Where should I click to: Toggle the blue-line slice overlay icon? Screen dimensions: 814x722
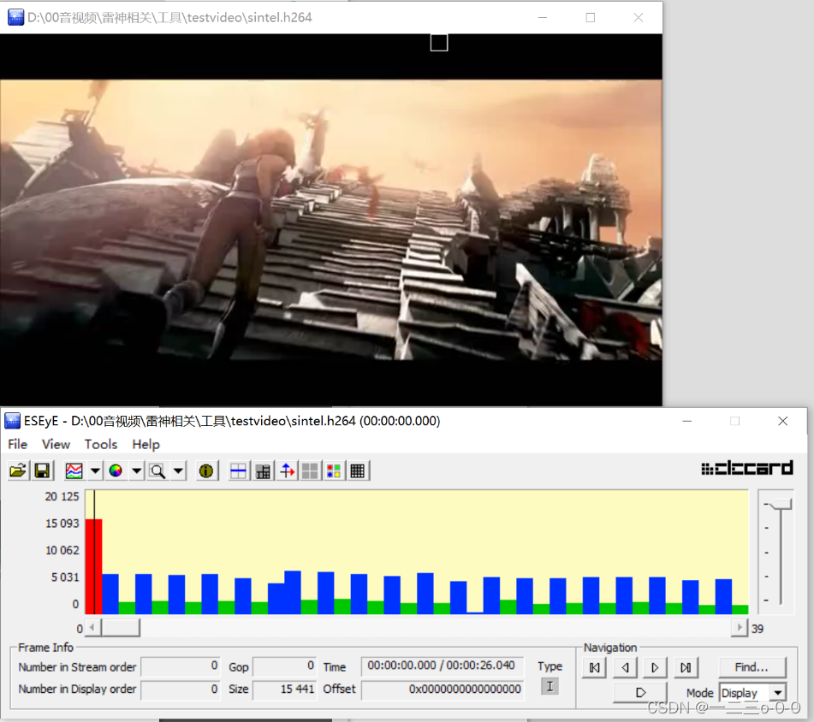coord(238,471)
